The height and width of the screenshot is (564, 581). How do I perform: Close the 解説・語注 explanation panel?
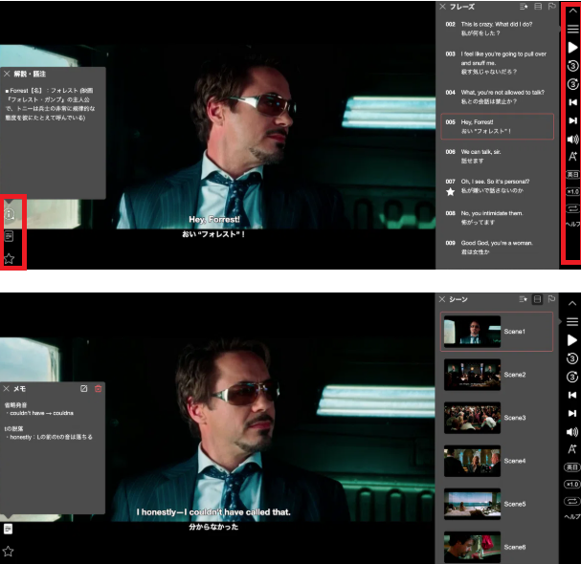point(7,74)
